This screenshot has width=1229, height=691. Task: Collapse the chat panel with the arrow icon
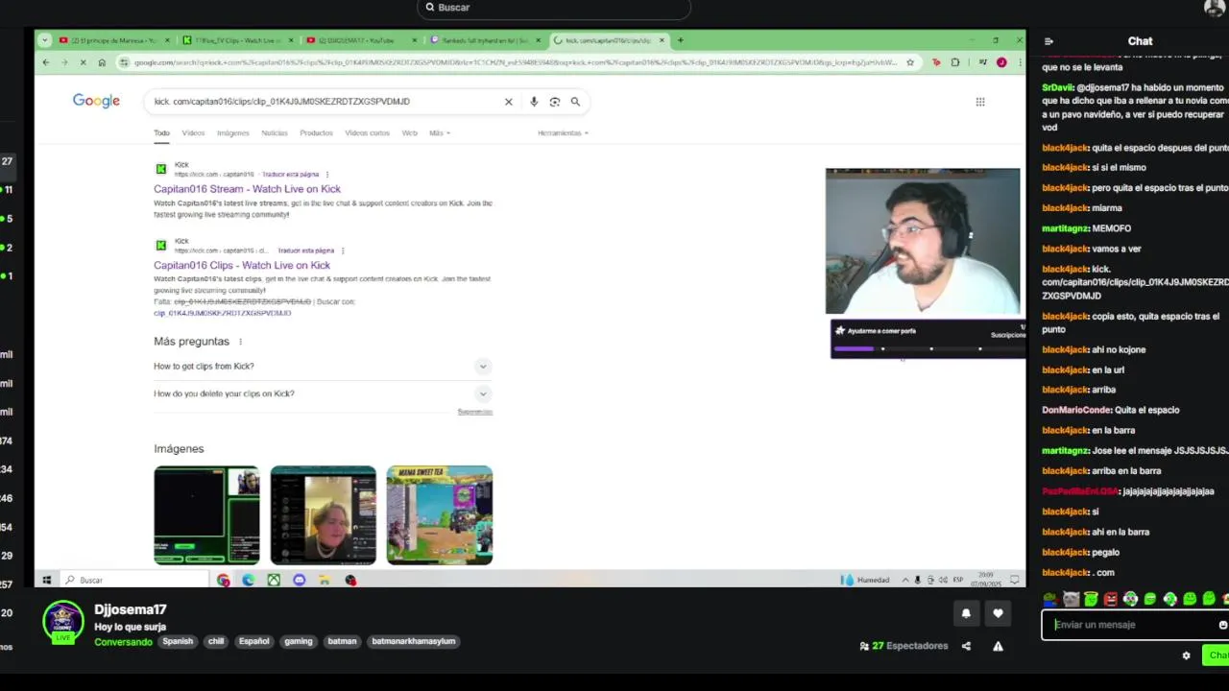coord(1048,41)
